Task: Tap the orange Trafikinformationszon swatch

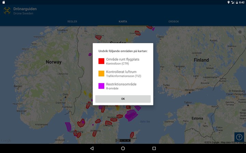Action: click(x=101, y=73)
